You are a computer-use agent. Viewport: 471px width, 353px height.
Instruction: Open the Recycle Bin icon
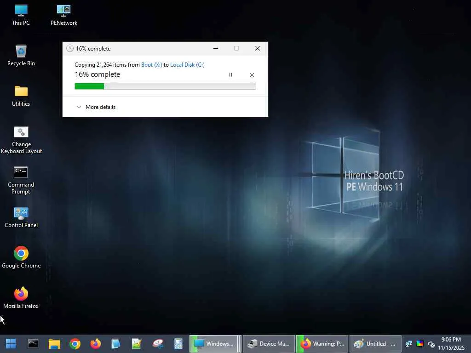coord(21,55)
